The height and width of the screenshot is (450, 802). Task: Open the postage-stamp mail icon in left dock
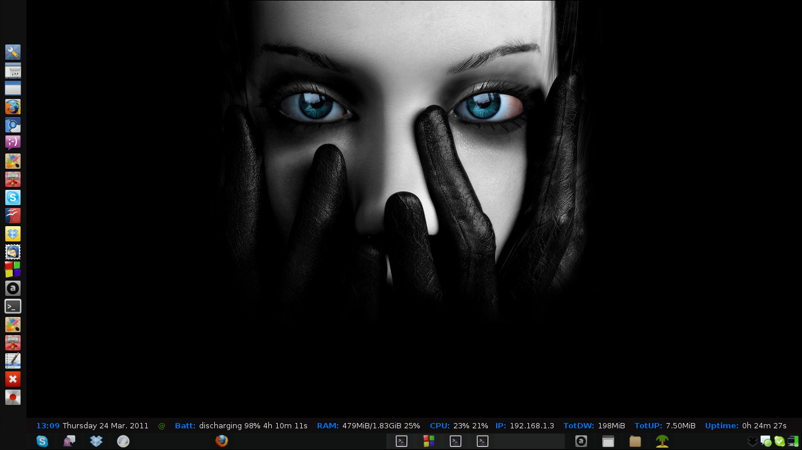(x=13, y=252)
